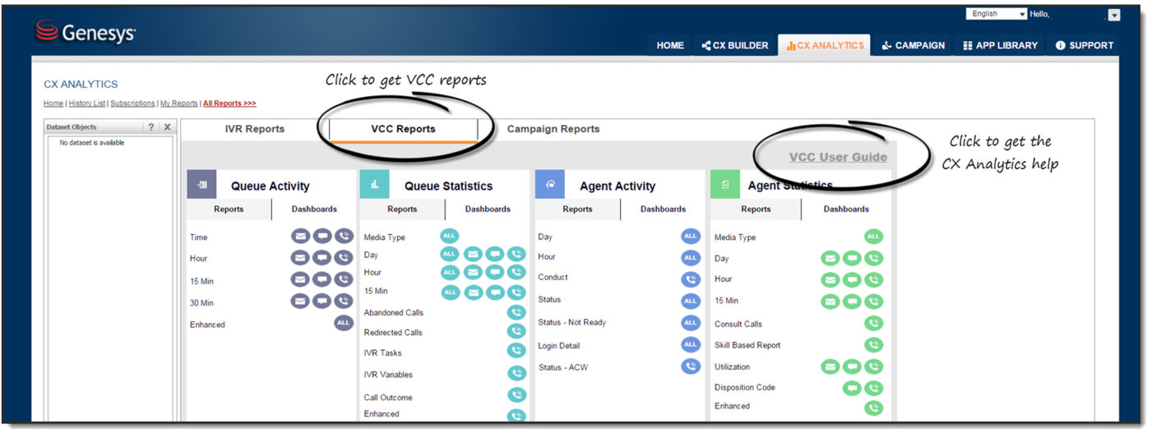
Task: Open Queue Activity 30 Min chat report
Action: click(x=322, y=302)
